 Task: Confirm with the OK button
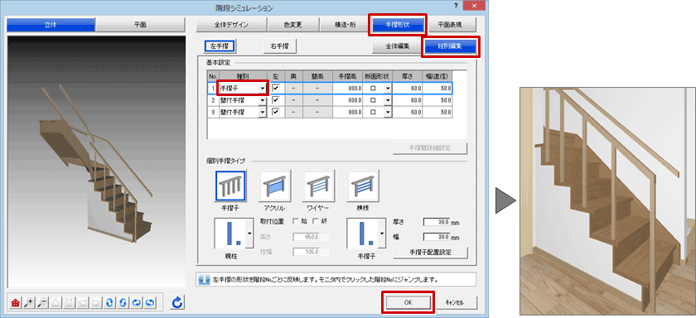[408, 302]
